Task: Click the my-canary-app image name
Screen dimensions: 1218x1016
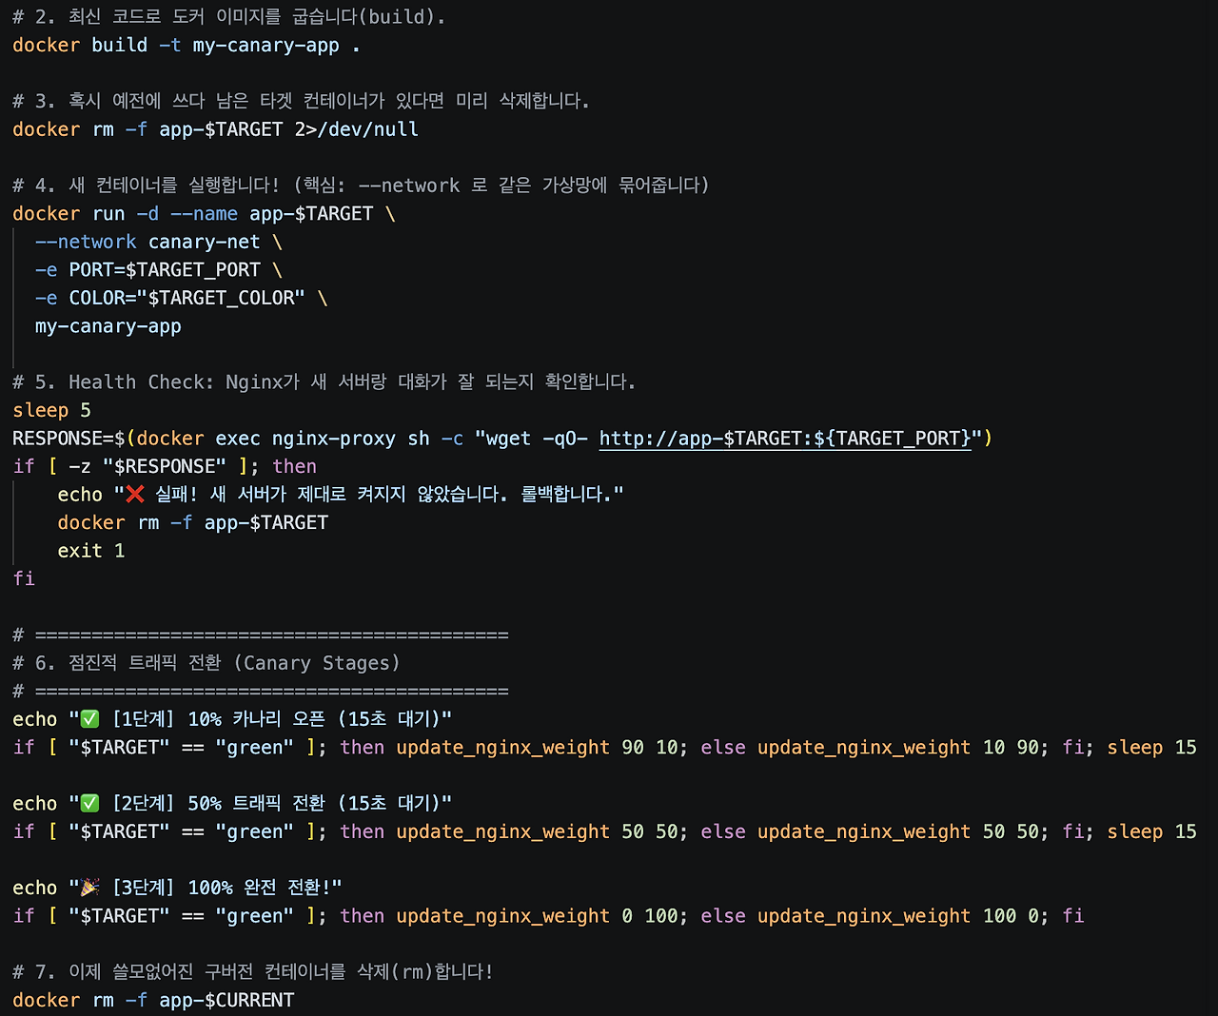Action: (107, 326)
